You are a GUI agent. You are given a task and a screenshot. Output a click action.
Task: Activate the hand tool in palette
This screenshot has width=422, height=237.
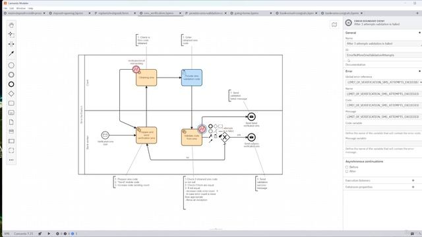tap(11, 25)
